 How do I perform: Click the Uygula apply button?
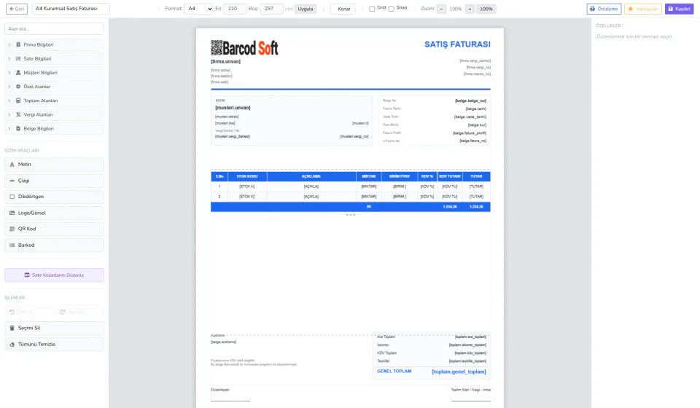(x=306, y=9)
